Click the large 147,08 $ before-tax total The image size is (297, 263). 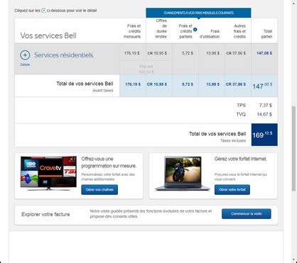262,86
